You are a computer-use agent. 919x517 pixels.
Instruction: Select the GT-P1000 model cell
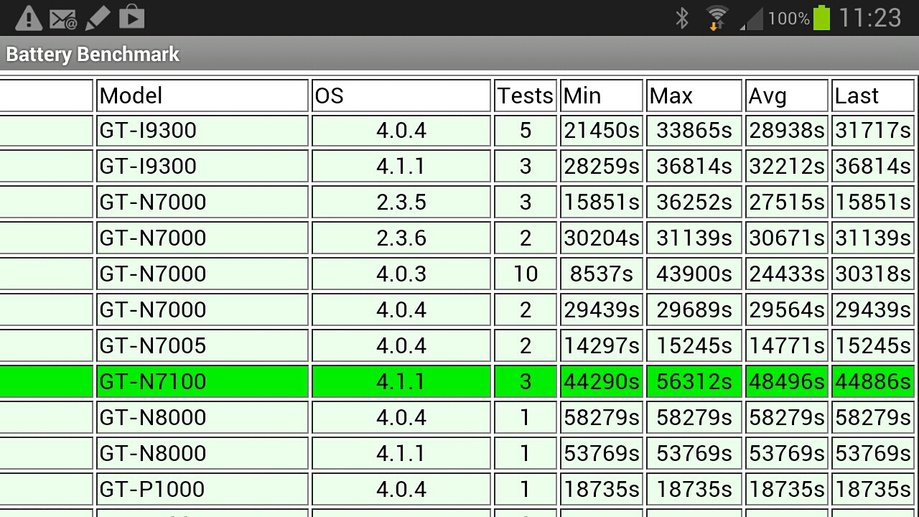(x=202, y=489)
